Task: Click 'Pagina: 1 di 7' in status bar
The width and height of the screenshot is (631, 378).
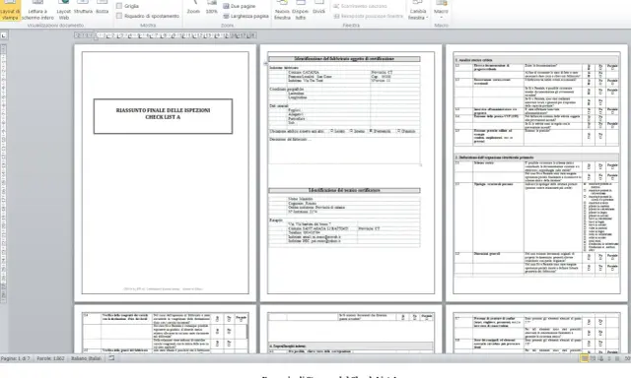Action: [16, 358]
